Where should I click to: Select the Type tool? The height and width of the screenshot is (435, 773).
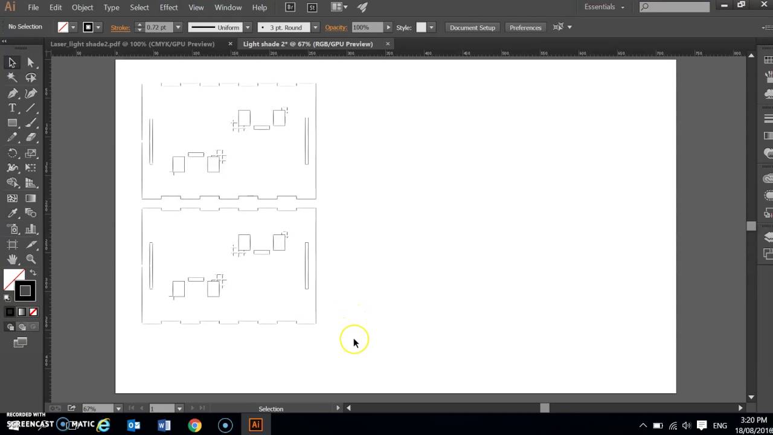12,108
